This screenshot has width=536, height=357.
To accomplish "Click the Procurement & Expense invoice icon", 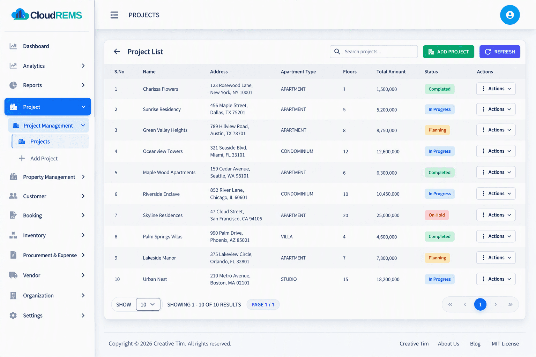I will pos(13,255).
